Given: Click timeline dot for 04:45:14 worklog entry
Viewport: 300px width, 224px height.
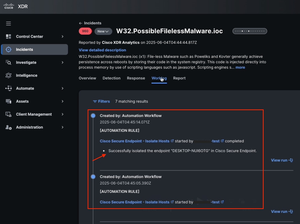Looking at the screenshot, I should click(x=93, y=116).
